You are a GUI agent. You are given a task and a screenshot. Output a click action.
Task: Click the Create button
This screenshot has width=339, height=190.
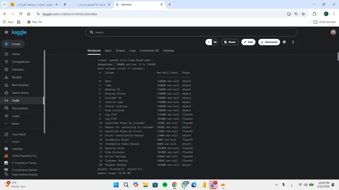click(x=13, y=44)
